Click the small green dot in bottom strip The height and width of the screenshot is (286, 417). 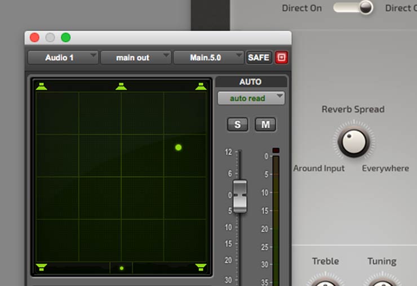[122, 268]
